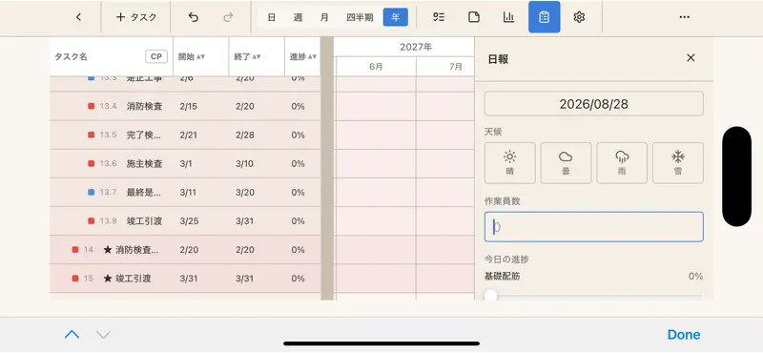Switch timeline to 四半期 view
The image size is (763, 353).
[360, 17]
